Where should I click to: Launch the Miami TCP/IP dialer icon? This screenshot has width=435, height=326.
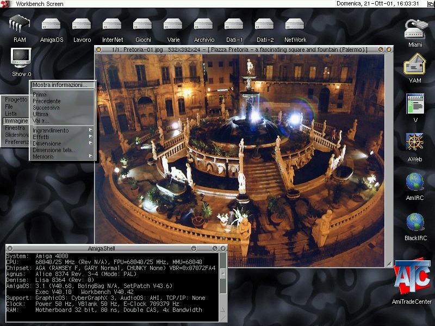pyautogui.click(x=416, y=29)
